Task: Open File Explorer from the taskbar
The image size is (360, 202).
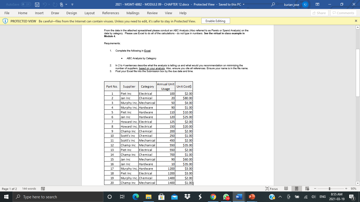Action: point(149,197)
